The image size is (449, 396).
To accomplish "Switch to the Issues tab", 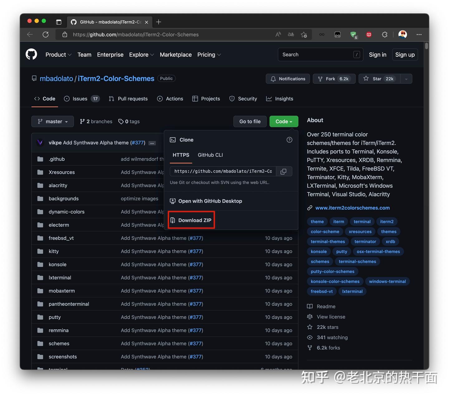I will point(80,99).
